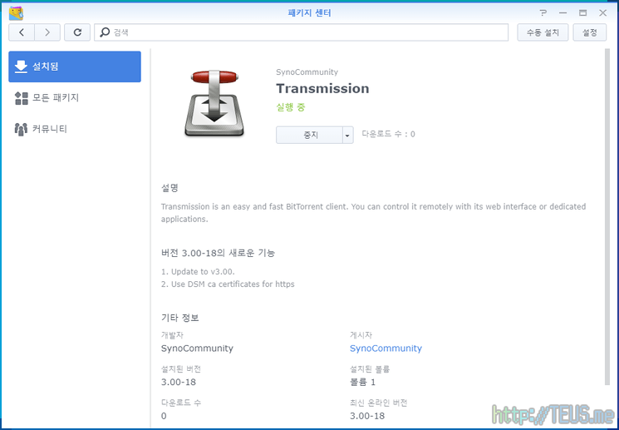The image size is (619, 430).
Task: Open 수동 설치 manual install
Action: click(543, 32)
